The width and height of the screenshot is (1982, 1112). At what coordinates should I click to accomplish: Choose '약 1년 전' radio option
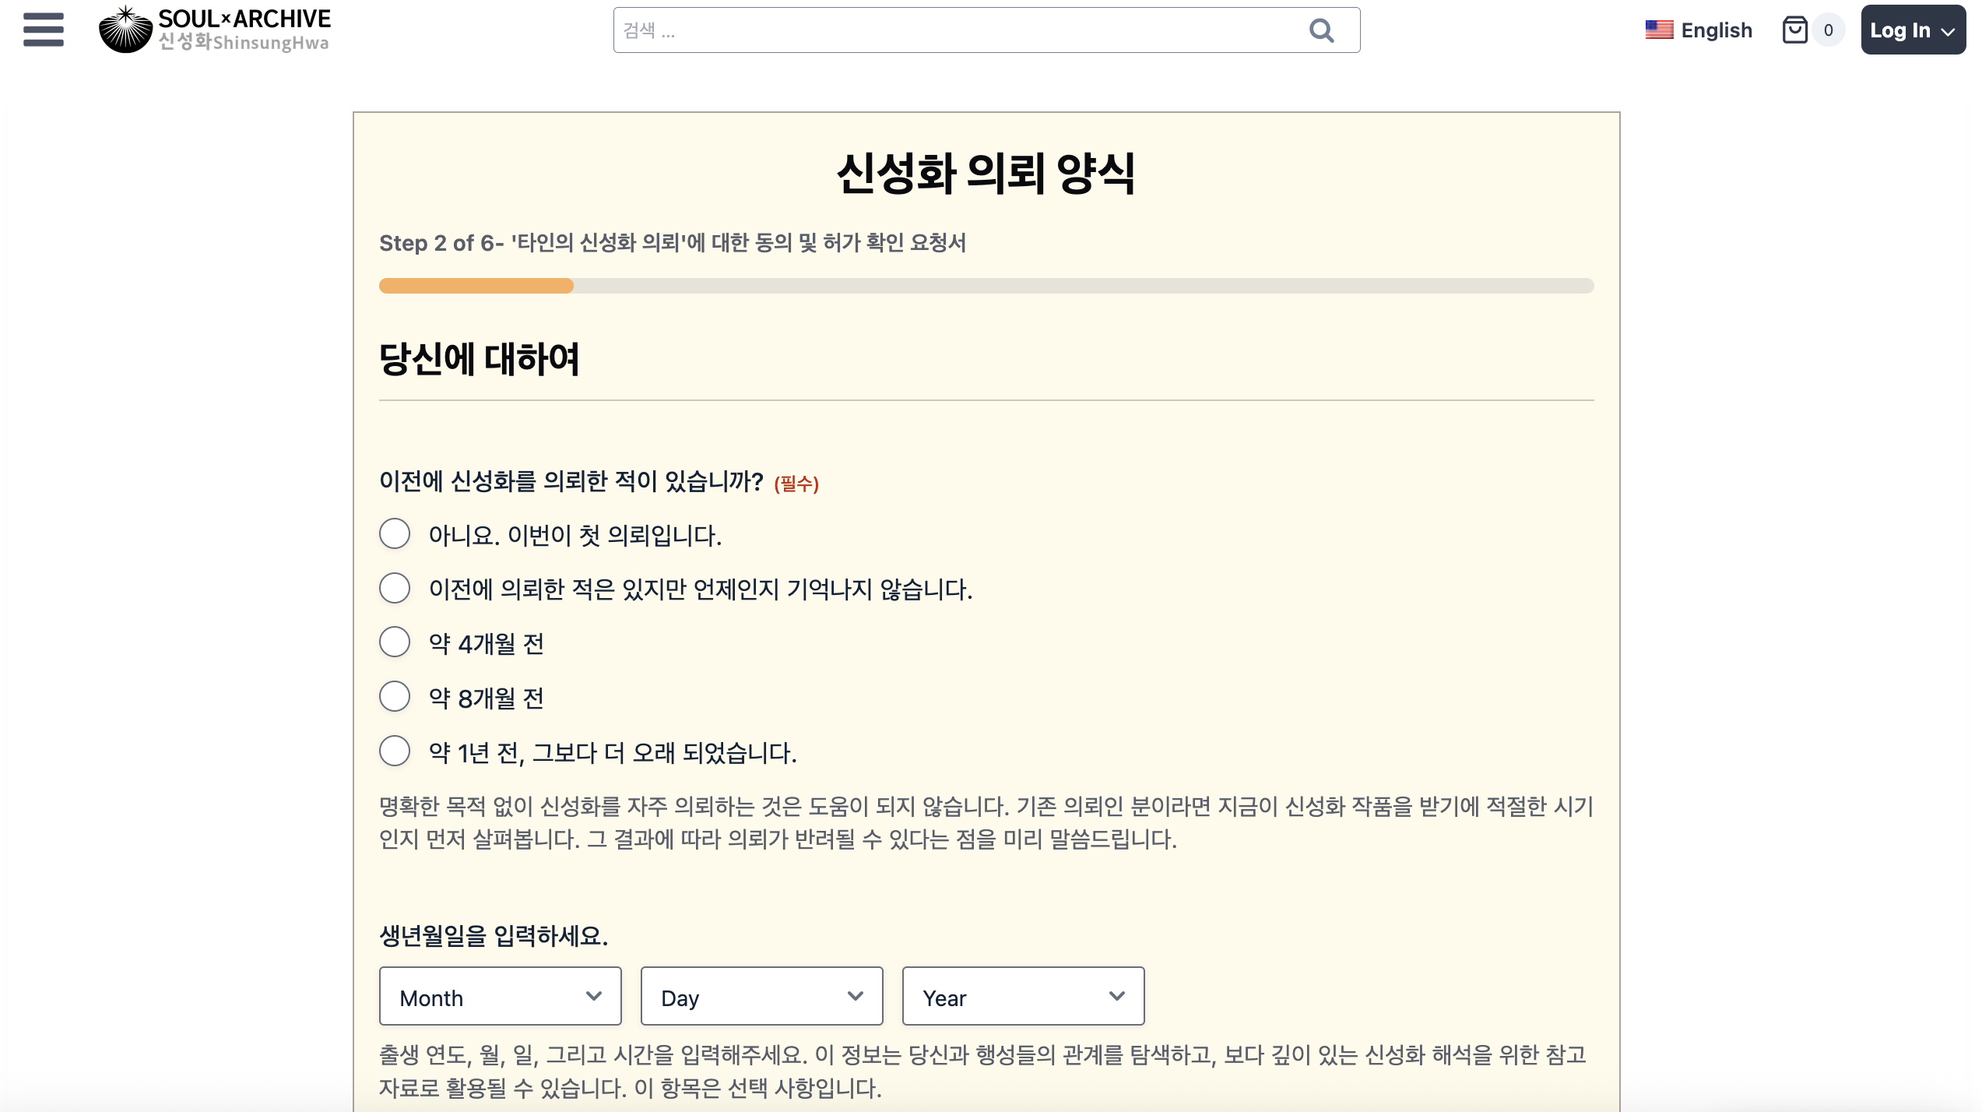click(395, 751)
